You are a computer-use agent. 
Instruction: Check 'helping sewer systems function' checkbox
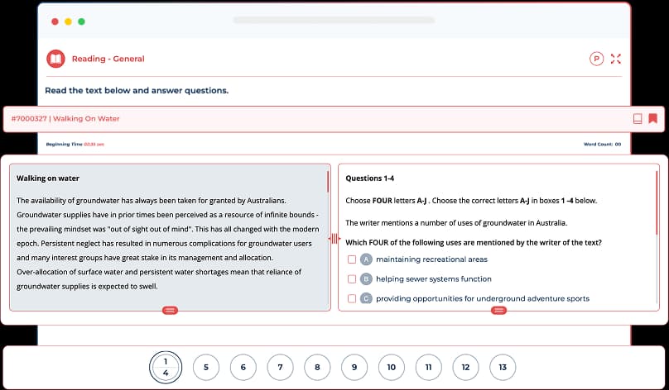(352, 279)
